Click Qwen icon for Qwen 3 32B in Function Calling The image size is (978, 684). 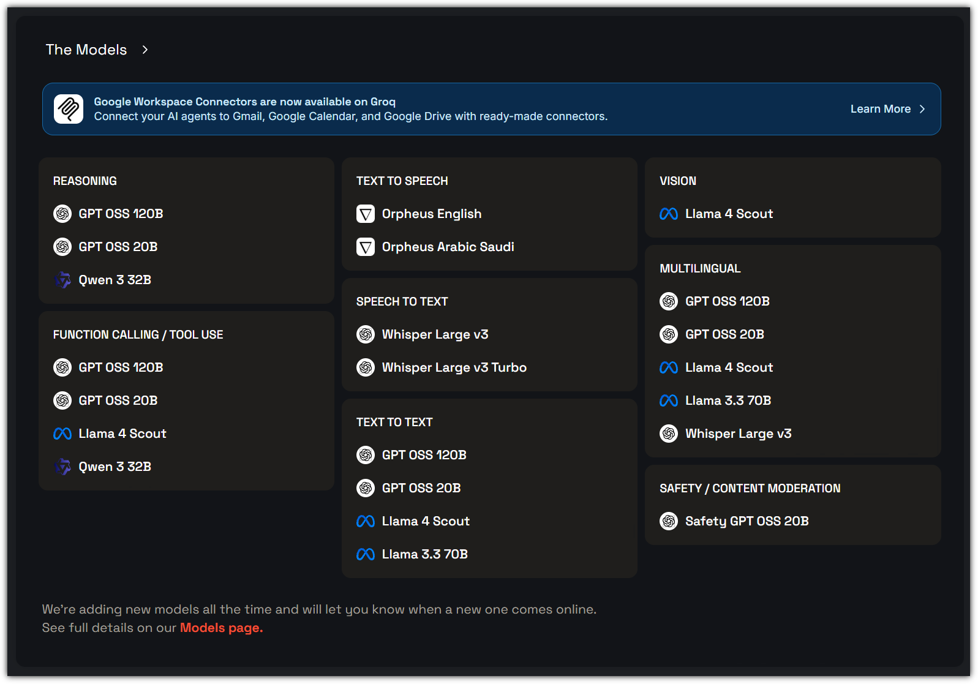62,467
